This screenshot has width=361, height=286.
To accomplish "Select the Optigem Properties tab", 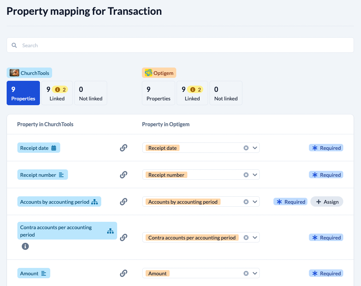I will (159, 93).
